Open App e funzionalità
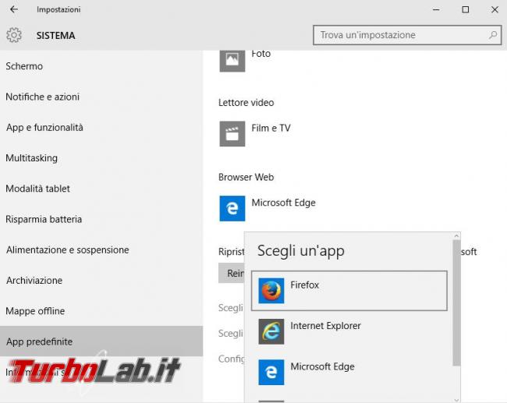Screen dimensions: 507x403 click(101, 127)
